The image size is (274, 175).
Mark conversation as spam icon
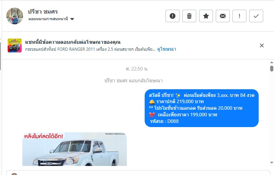pyautogui.click(x=173, y=16)
